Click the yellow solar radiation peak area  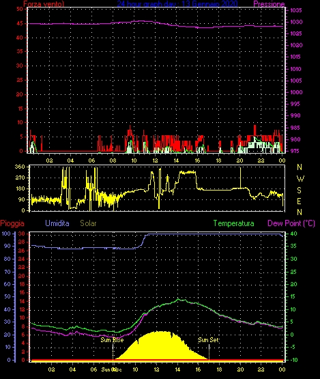160,346
